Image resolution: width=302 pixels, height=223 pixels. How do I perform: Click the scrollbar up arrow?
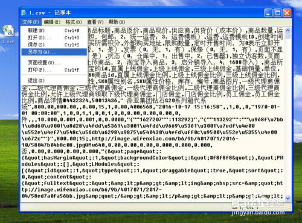pyautogui.click(x=288, y=31)
